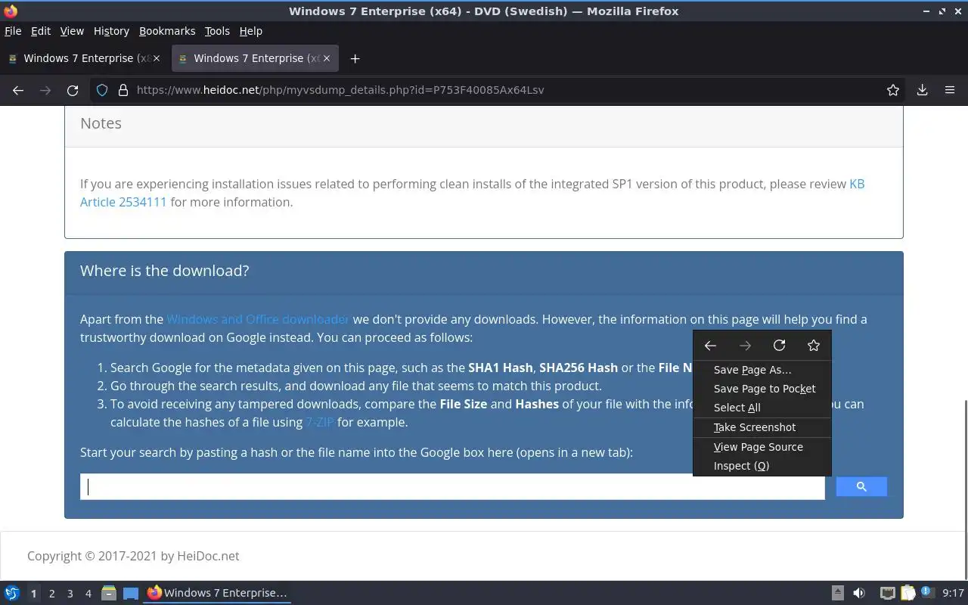The width and height of the screenshot is (968, 605).
Task: Close the first browser tab
Action: (157, 58)
